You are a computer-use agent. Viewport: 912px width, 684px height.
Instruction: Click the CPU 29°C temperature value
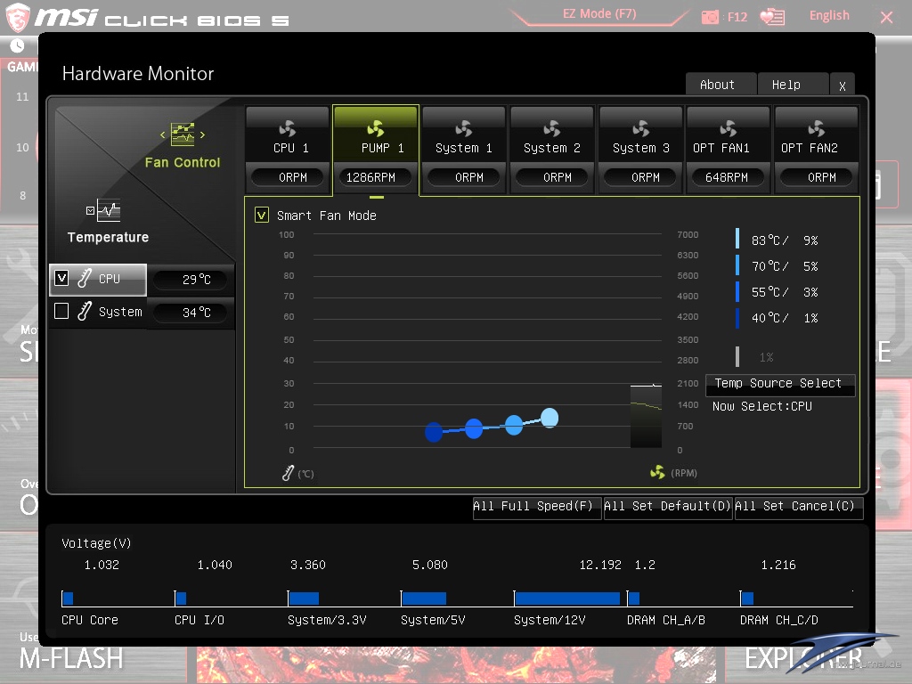[191, 280]
